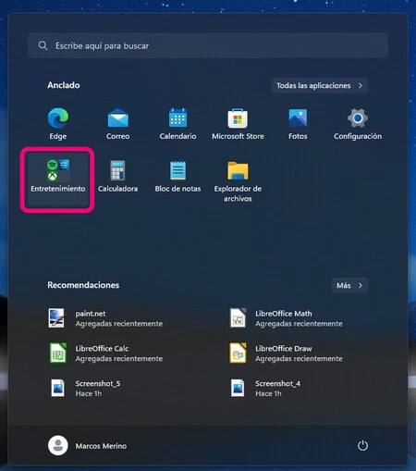This screenshot has height=471, width=416.
Task: Launch the Correo mail app
Action: (117, 123)
